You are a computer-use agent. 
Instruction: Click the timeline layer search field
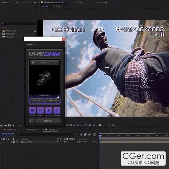tap(45, 134)
